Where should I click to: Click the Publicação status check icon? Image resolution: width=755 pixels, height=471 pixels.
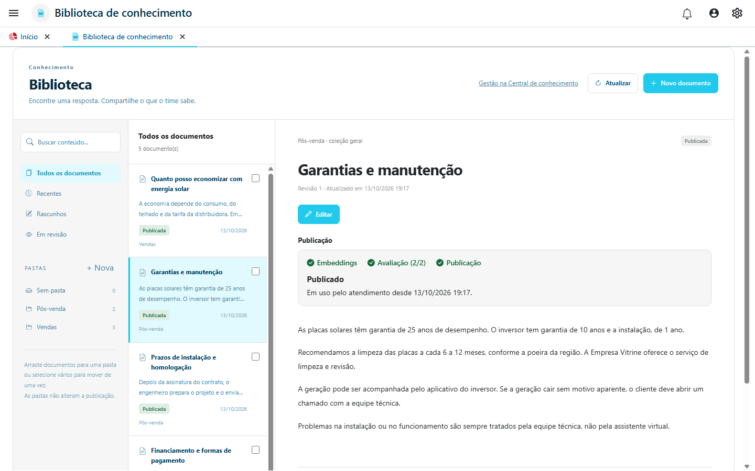[440, 263]
